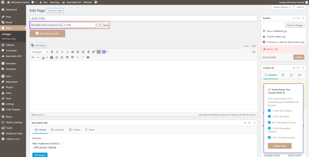
Task: Switch to the Text editor tab
Action: pos(254,46)
